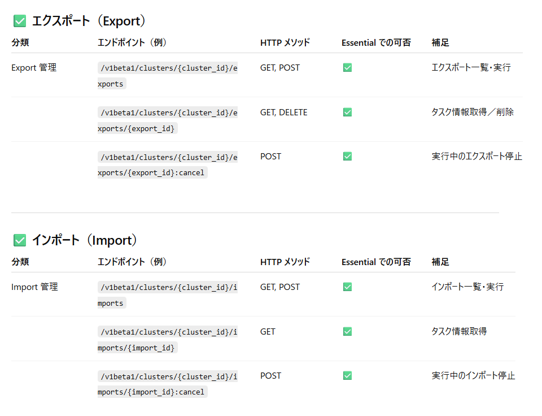Image resolution: width=542 pixels, height=416 pixels.
Task: Click the Essential check mark in imports/{import_id} GET row
Action: click(347, 332)
